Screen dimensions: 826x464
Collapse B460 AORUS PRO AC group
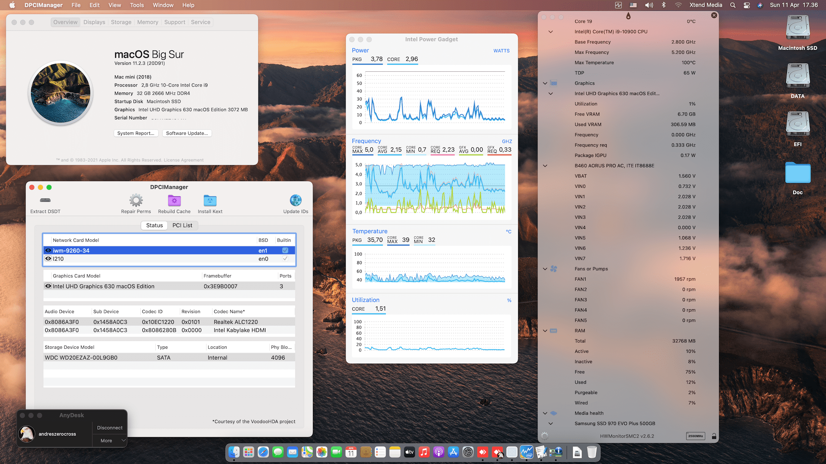tap(545, 166)
